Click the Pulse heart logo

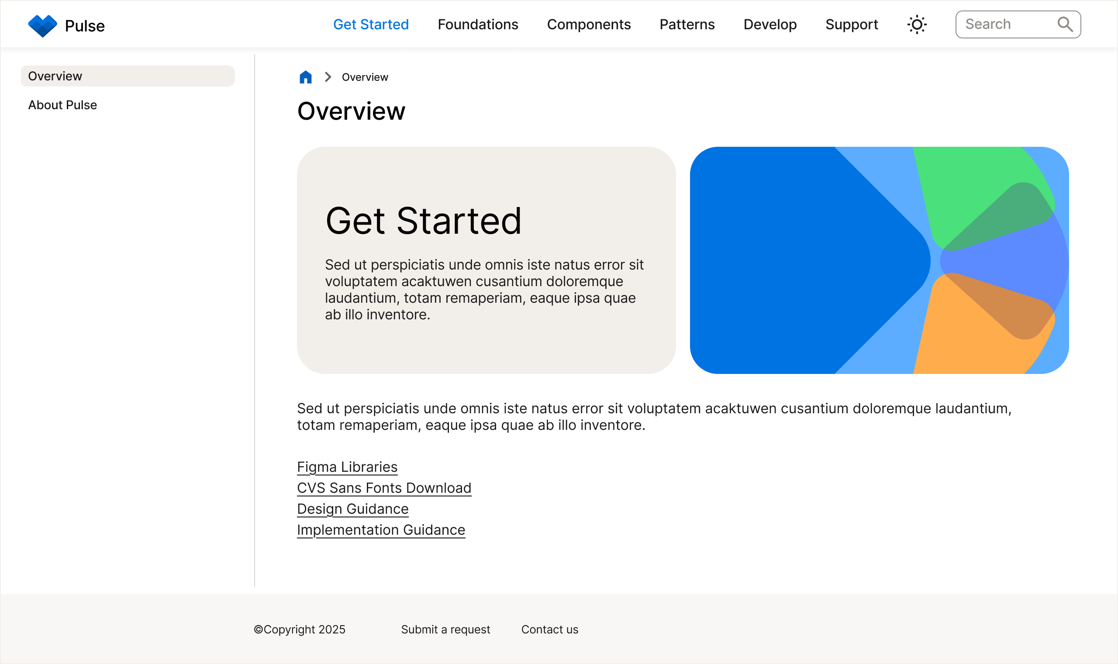(x=43, y=24)
